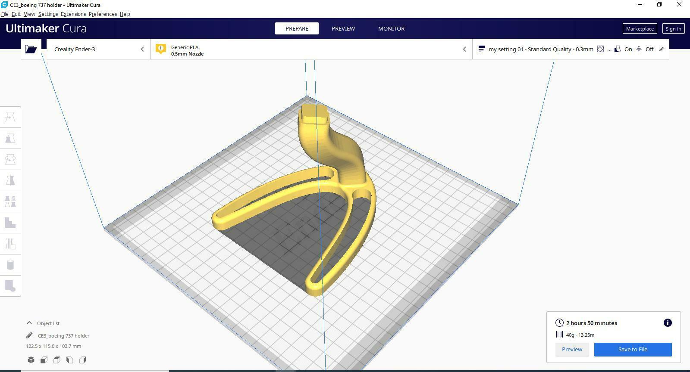Select the cylinder-shaped tool in left toolbar

pos(10,265)
